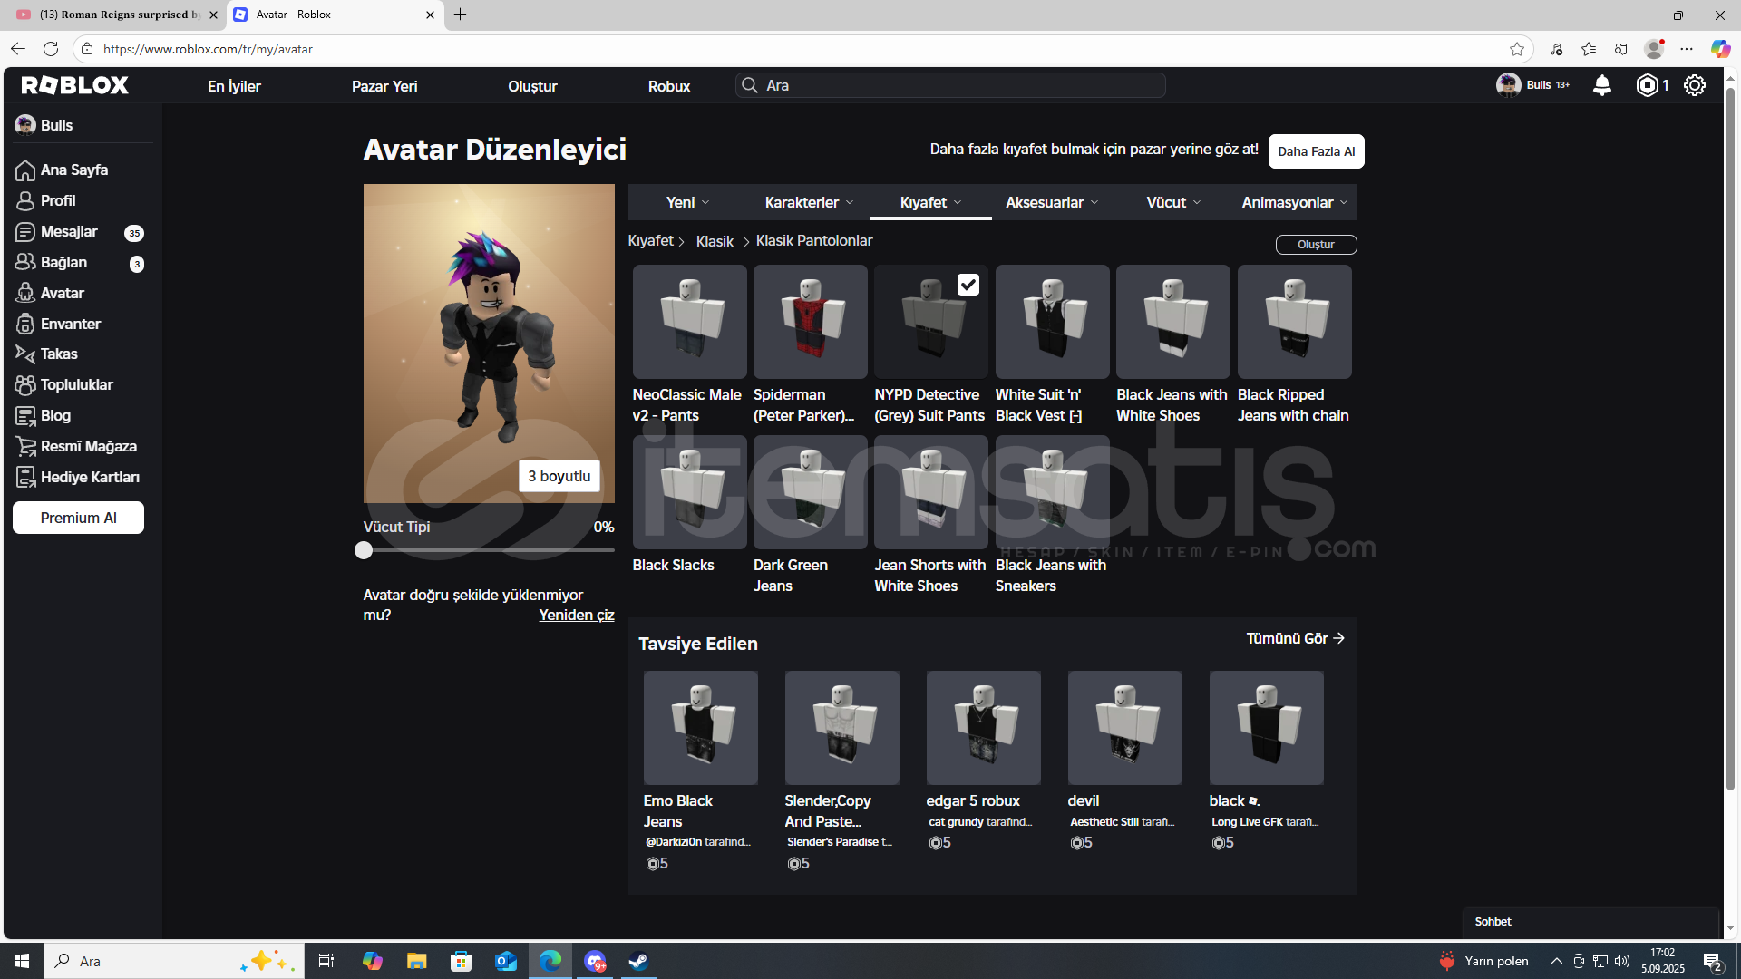This screenshot has width=1741, height=979.
Task: Select Spiderman (Peter Parker) pants thumbnail
Action: pos(810,322)
